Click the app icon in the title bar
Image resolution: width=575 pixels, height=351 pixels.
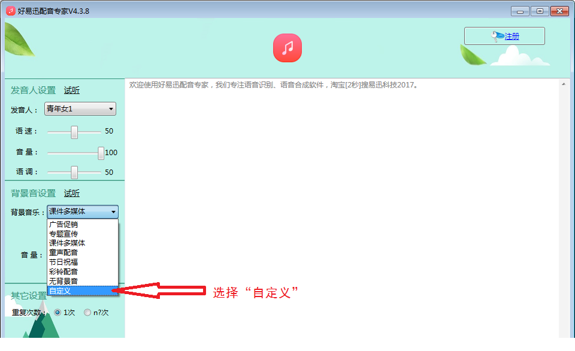11,11
